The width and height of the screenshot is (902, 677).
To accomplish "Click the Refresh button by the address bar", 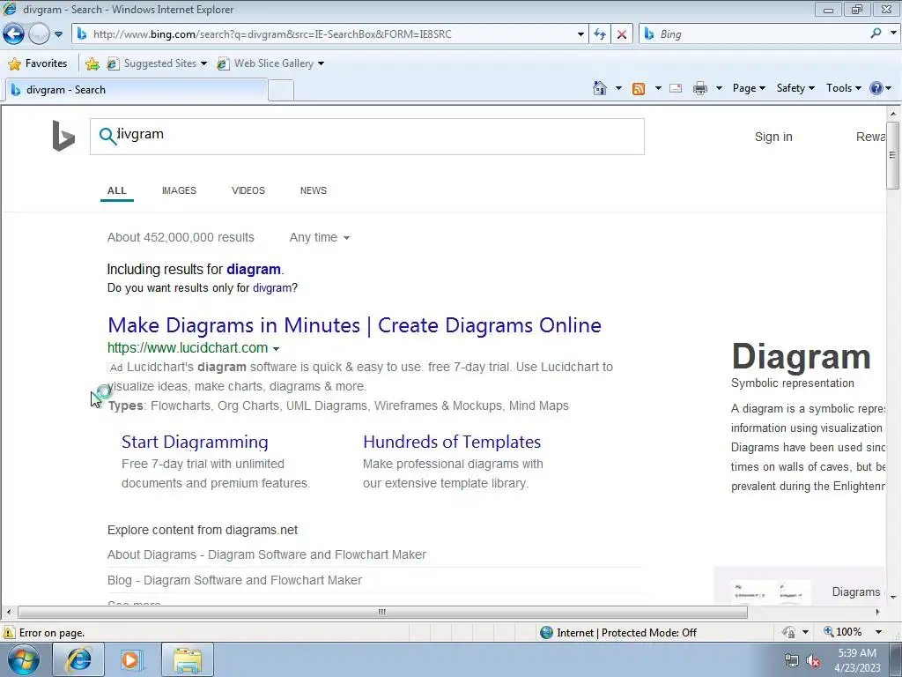I will [x=599, y=34].
